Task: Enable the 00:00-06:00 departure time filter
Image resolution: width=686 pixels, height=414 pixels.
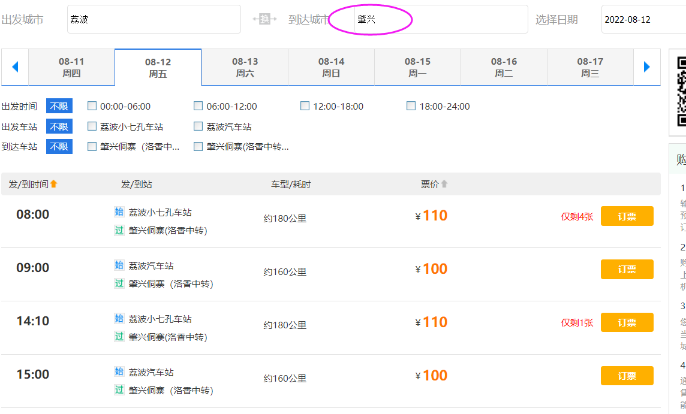Action: pos(92,106)
